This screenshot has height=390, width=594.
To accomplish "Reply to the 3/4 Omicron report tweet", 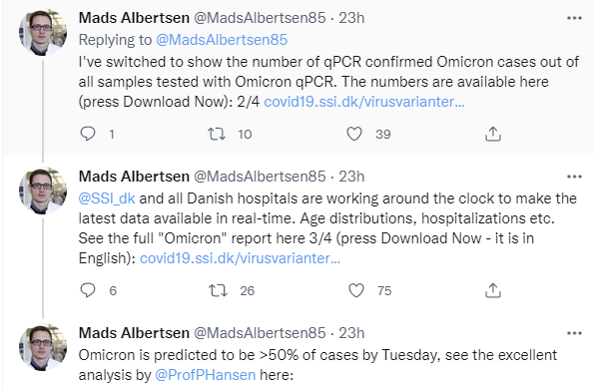I will point(88,290).
